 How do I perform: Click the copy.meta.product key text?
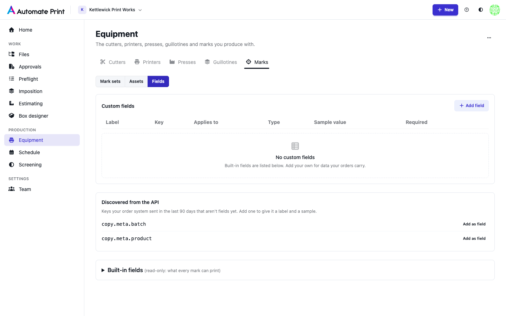click(126, 238)
